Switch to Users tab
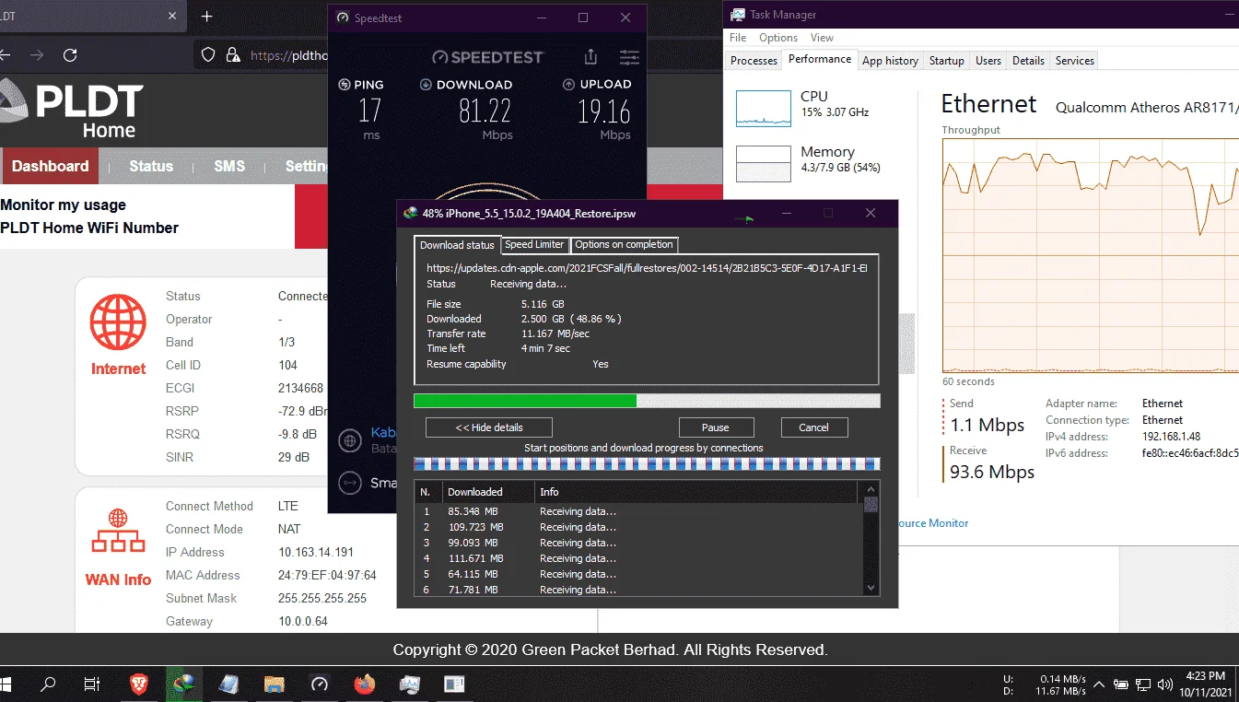1239x702 pixels. 988,61
